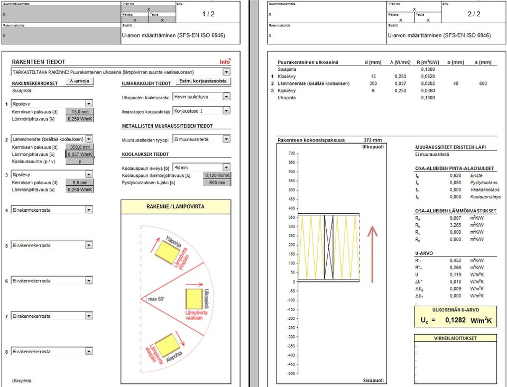507x387 pixels.
Task: Select layer 1 thickness field 13,0 mm
Action: point(80,112)
